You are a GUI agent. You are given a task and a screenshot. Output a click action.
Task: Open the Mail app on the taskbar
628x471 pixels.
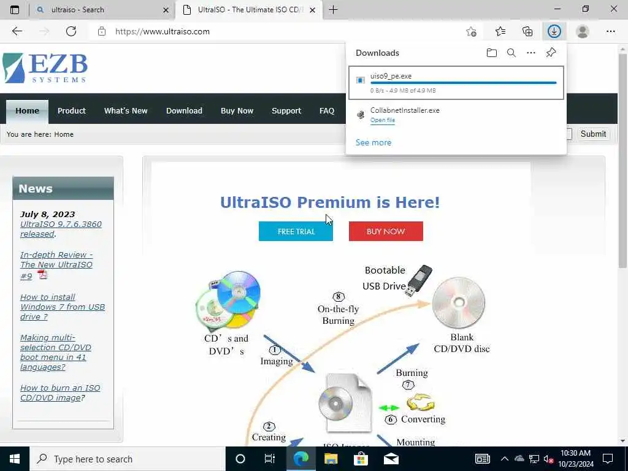[391, 459]
